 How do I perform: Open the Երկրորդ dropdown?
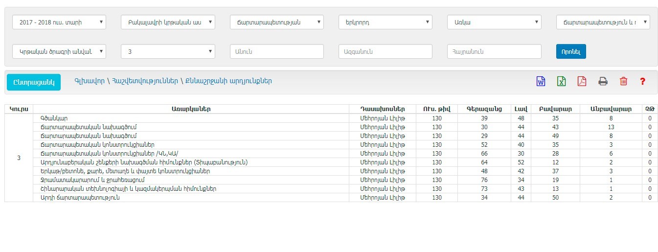point(386,22)
